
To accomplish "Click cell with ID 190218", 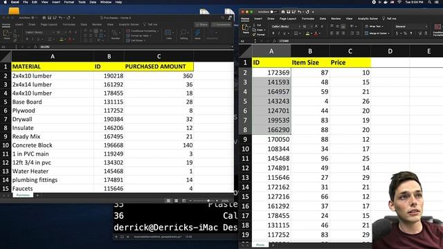I will [109, 75].
